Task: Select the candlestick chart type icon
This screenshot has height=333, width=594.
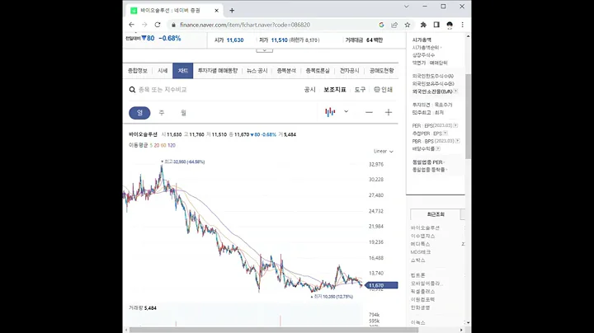Action: [330, 112]
